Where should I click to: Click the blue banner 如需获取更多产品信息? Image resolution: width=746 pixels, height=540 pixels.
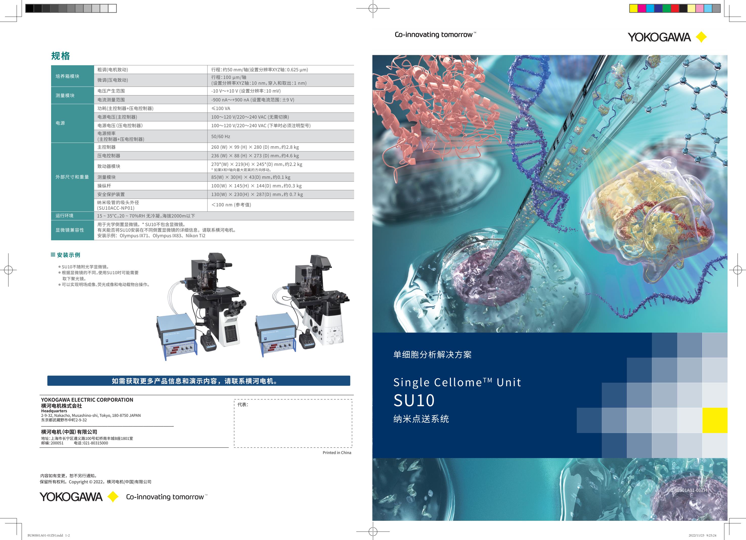click(199, 381)
